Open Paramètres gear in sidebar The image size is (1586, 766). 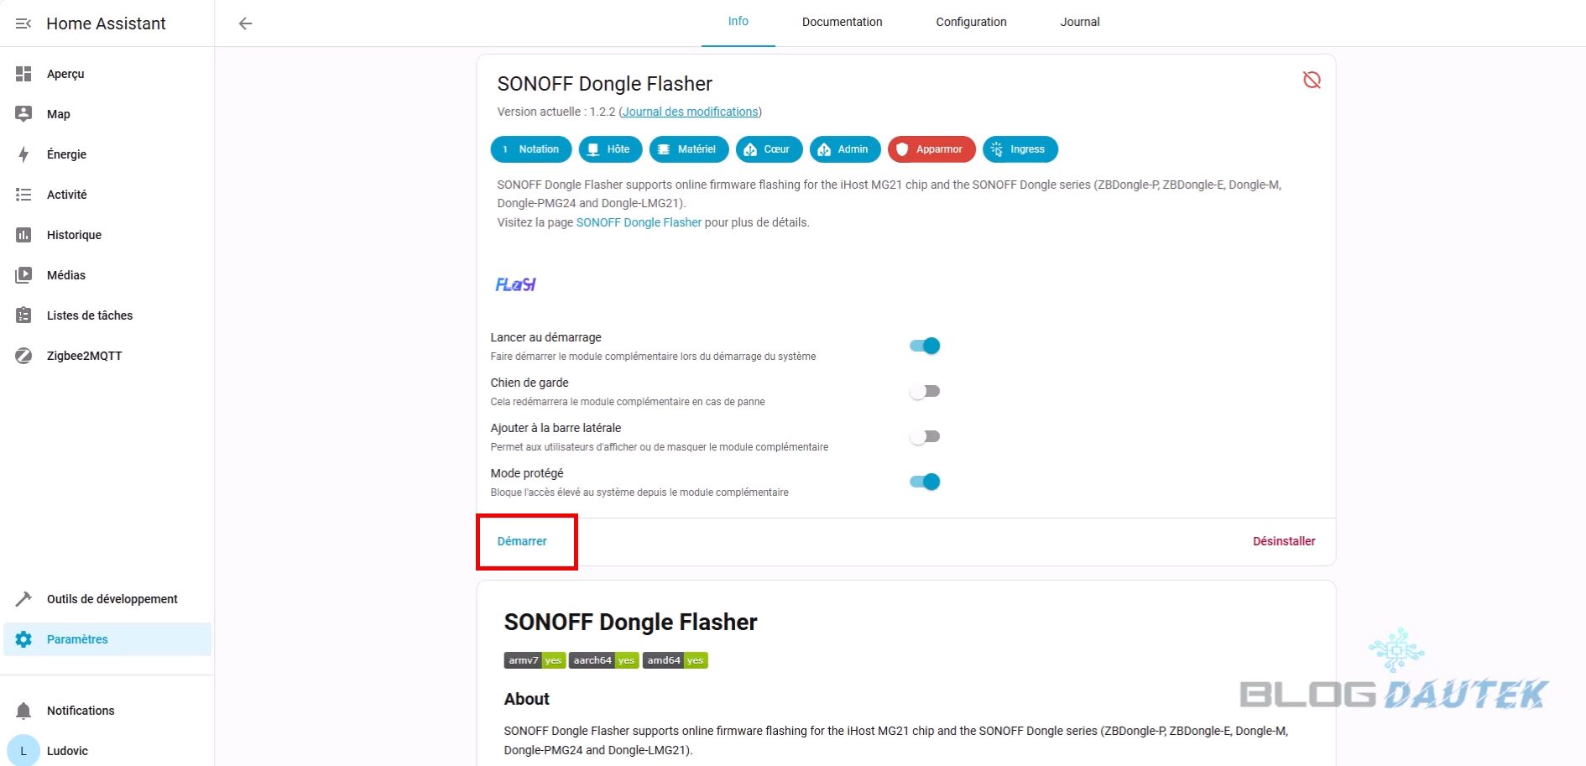click(x=23, y=639)
